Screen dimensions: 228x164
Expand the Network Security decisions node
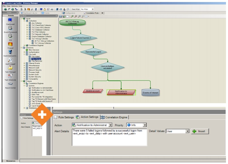pos(24,70)
